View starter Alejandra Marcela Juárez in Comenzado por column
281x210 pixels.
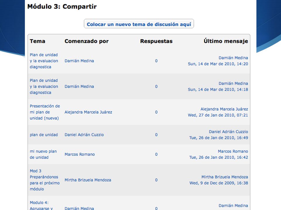(x=88, y=112)
